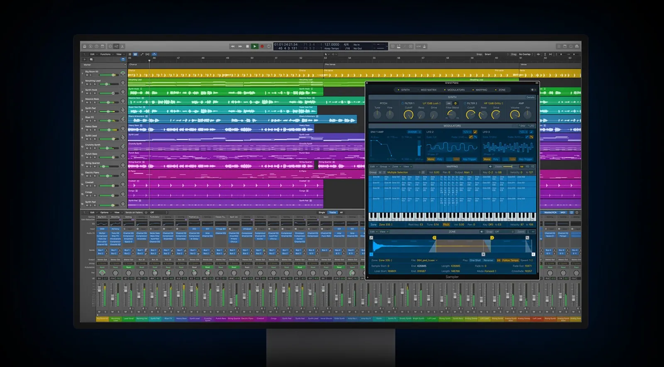The image size is (664, 367).
Task: Open the Editors scissors icon
Action: 122,46
